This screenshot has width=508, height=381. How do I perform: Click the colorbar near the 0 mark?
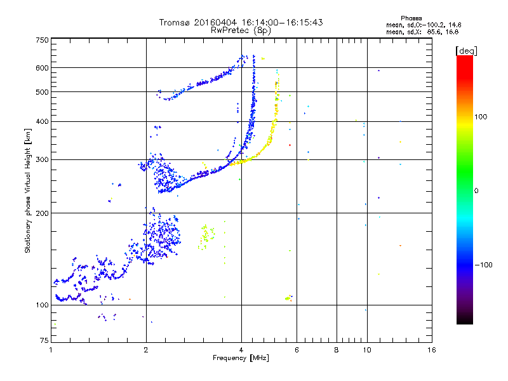tap(465, 191)
